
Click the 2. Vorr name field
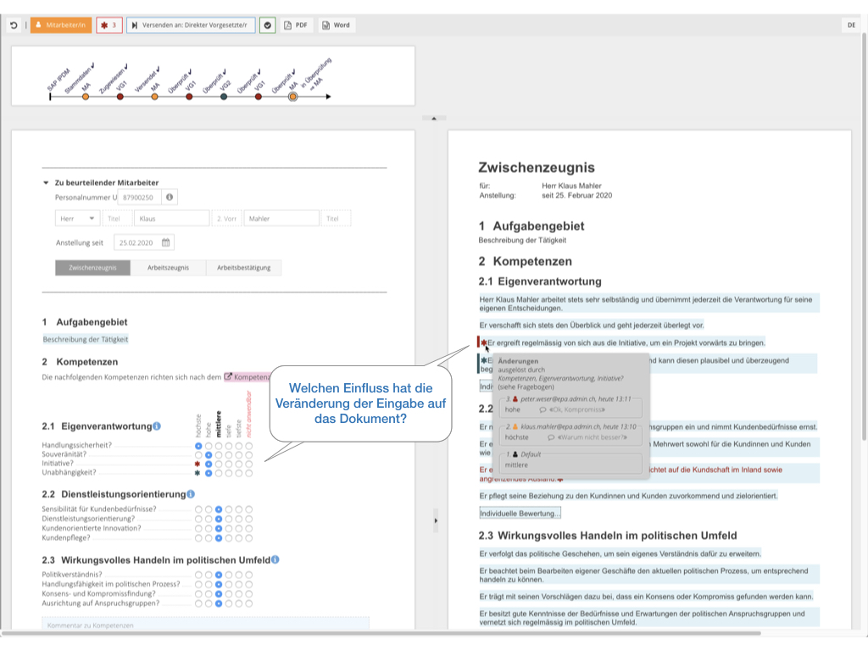pos(227,219)
